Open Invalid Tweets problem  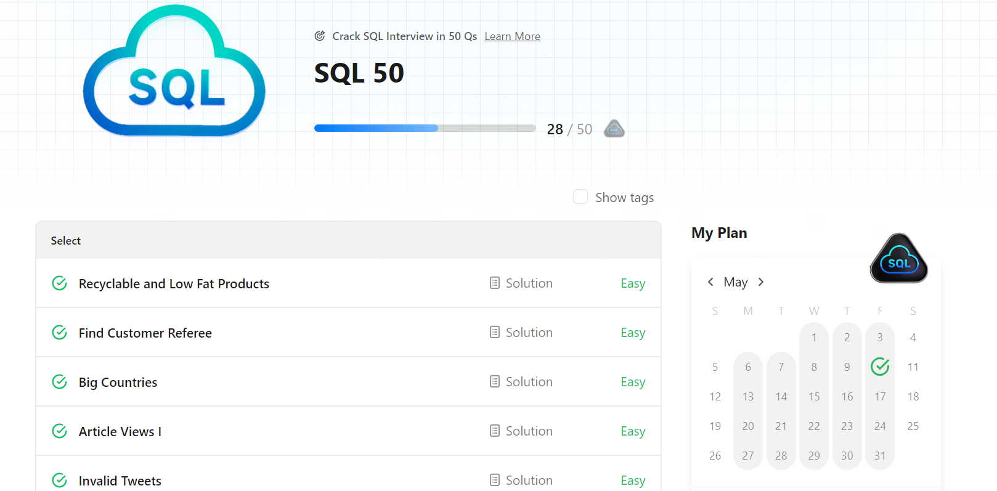tap(120, 481)
